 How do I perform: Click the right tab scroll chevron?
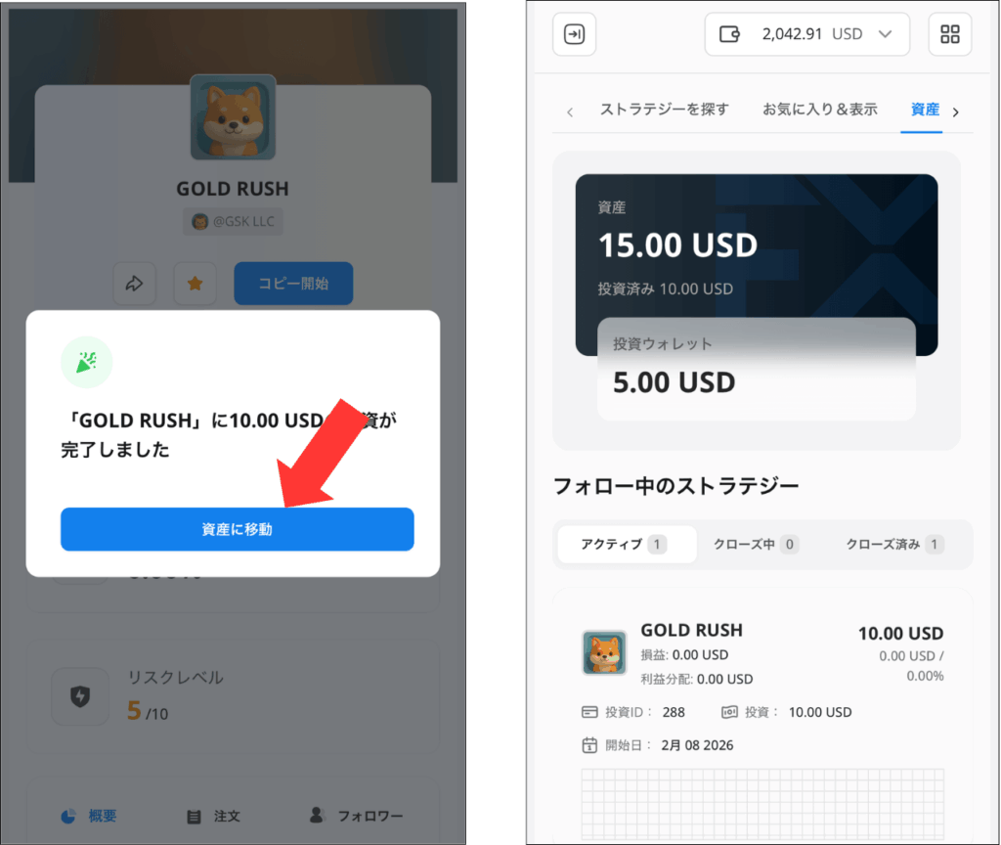[x=956, y=112]
